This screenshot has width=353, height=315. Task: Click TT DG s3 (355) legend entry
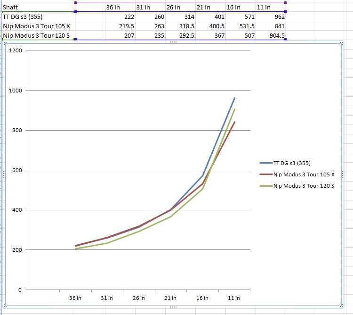point(285,163)
